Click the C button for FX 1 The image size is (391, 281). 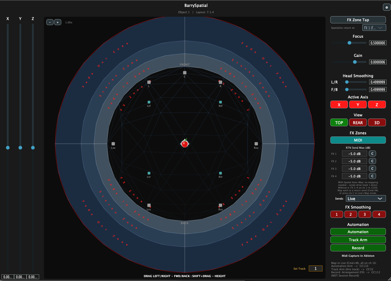click(372, 154)
